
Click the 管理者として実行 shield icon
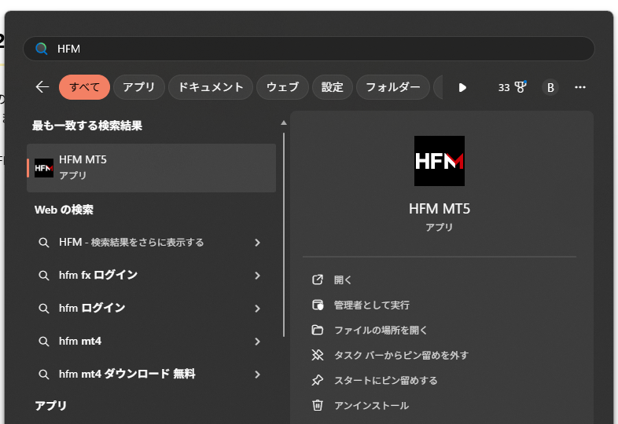318,305
